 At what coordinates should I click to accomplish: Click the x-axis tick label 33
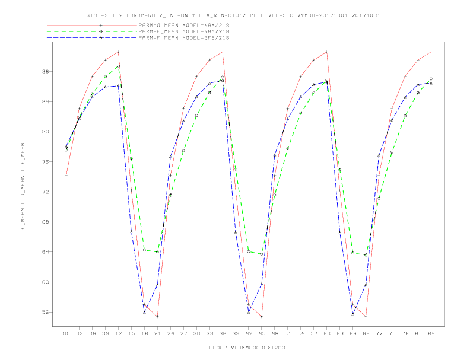[x=209, y=333]
